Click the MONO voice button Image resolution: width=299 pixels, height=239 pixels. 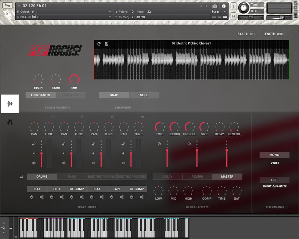(x=274, y=155)
